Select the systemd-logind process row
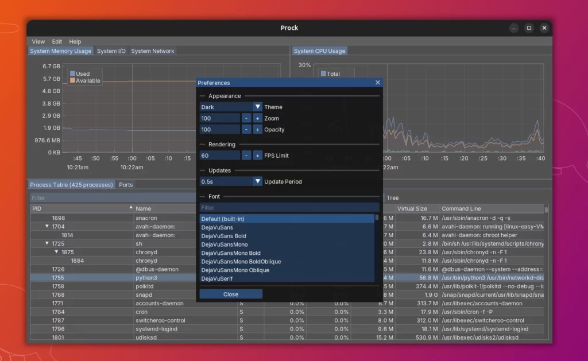The image size is (588, 361). coord(287,329)
